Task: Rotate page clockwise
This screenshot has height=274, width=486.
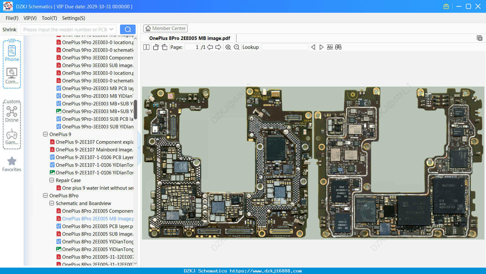Action: pos(164,47)
